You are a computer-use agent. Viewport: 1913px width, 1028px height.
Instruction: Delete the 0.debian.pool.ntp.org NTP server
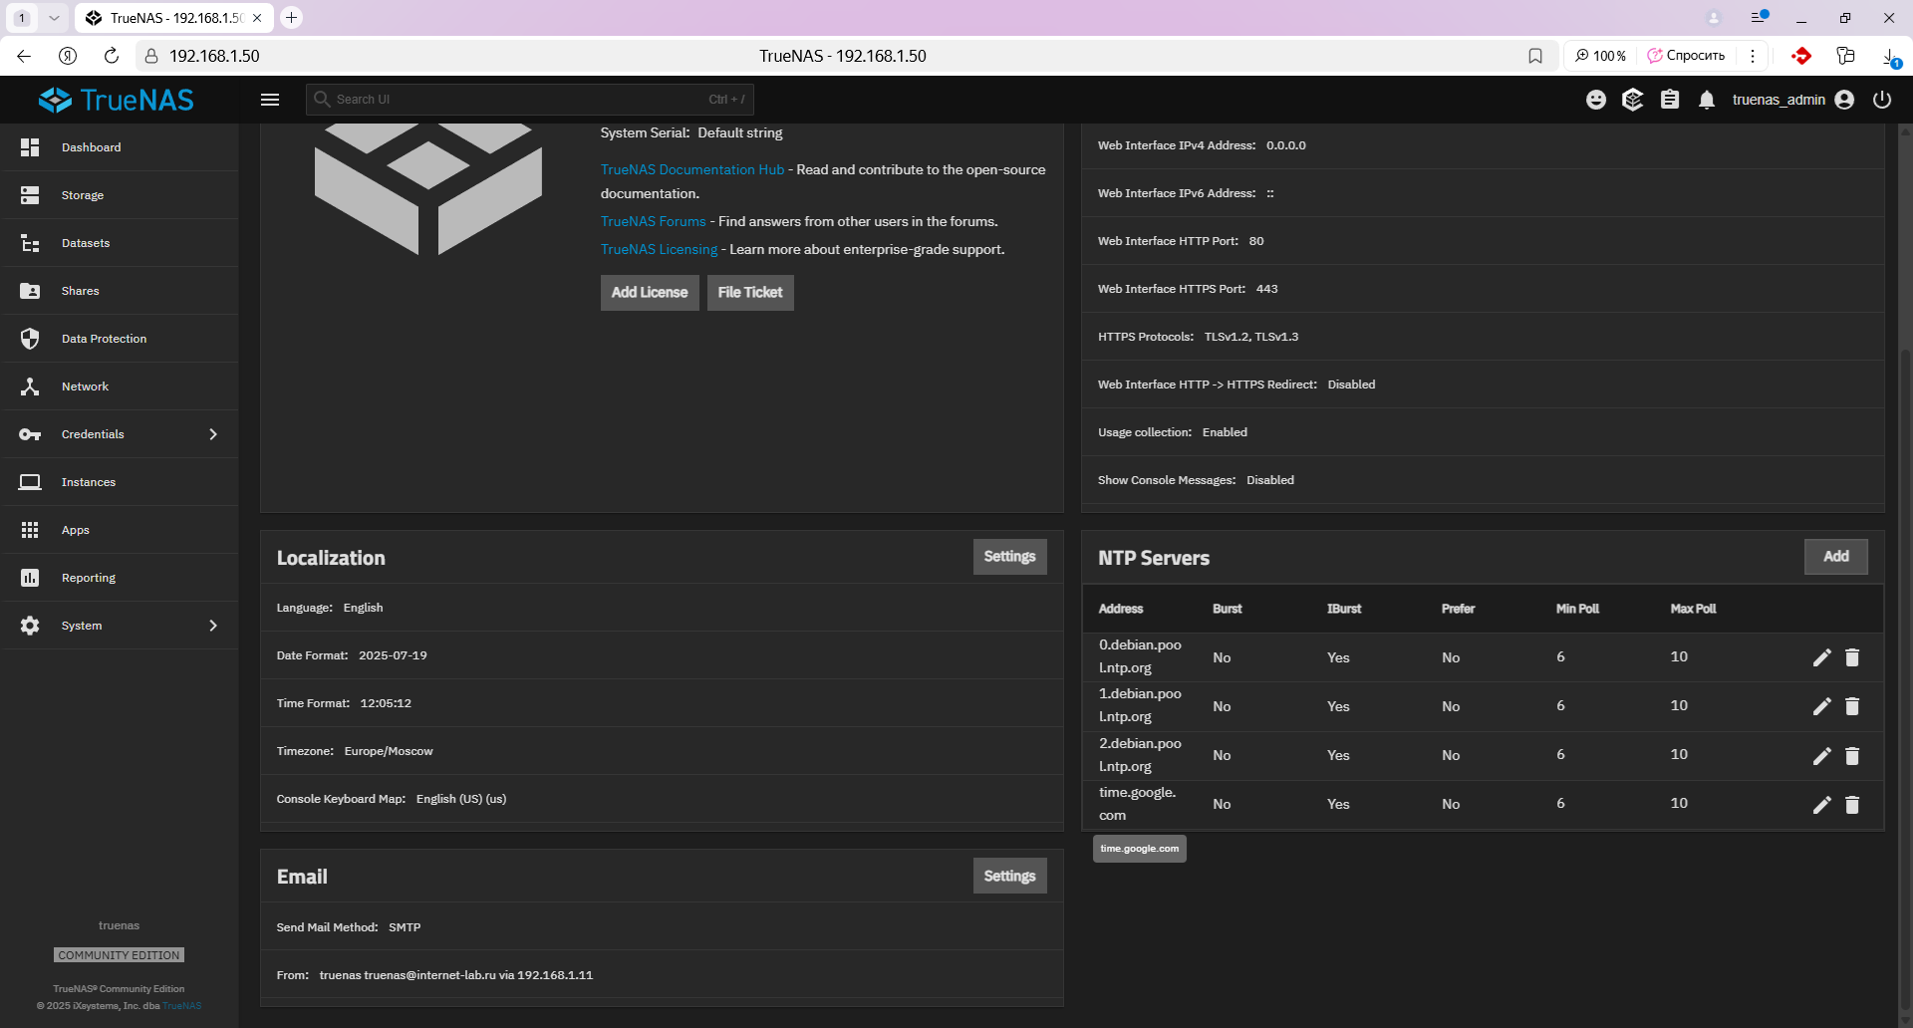point(1852,657)
